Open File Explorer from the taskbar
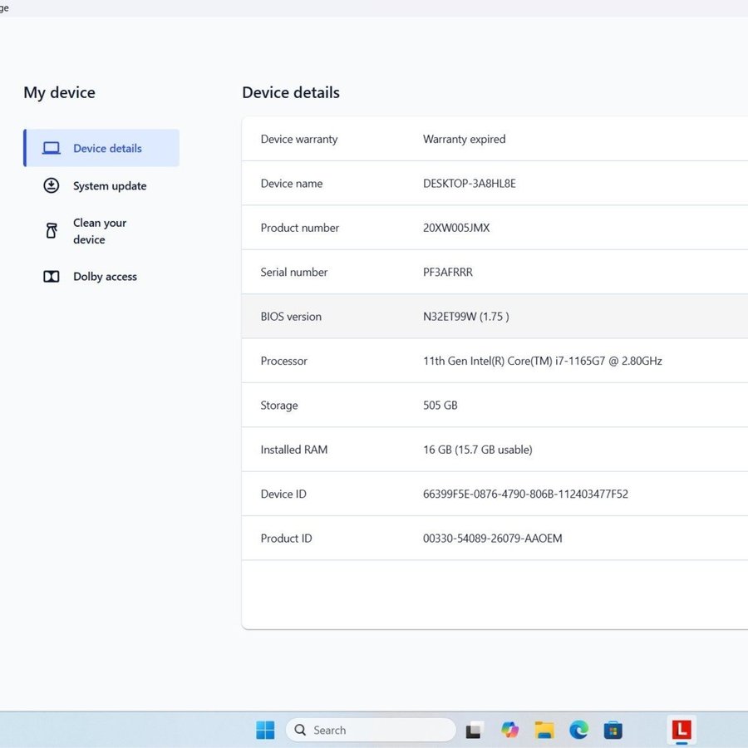Screen dimensions: 748x748 point(544,730)
